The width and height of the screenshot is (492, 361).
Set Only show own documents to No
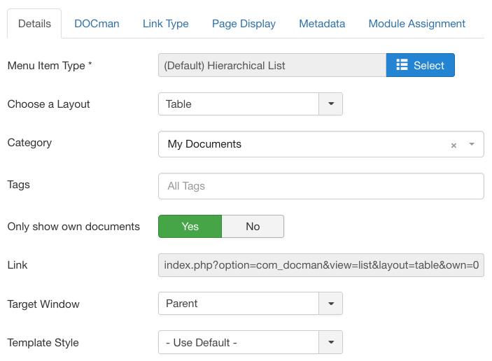click(x=253, y=227)
